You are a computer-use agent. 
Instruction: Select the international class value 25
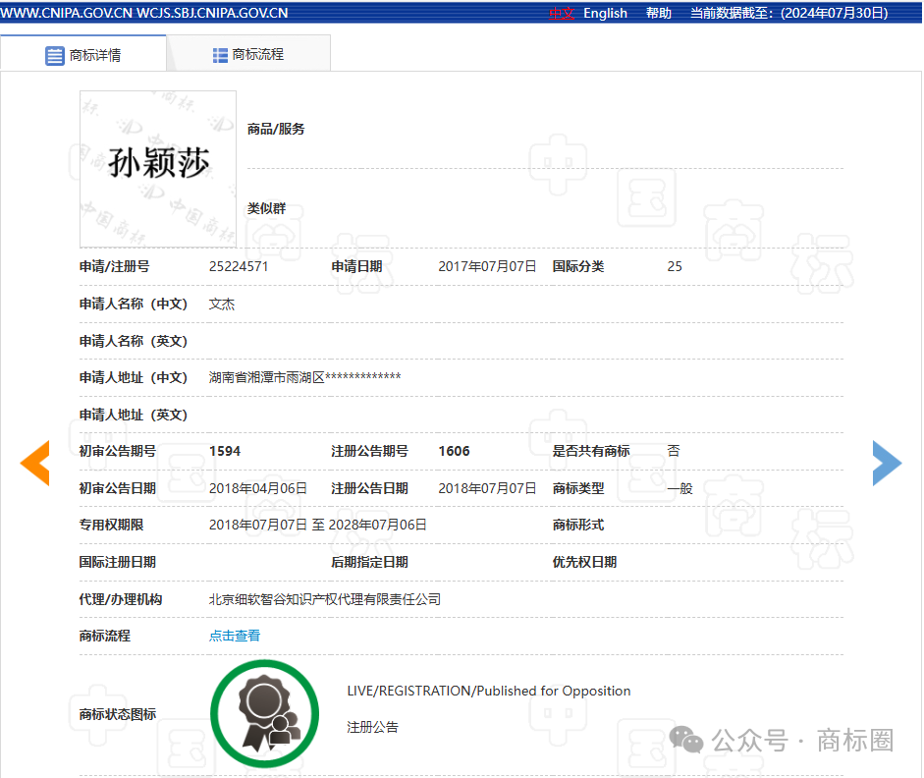tap(675, 266)
